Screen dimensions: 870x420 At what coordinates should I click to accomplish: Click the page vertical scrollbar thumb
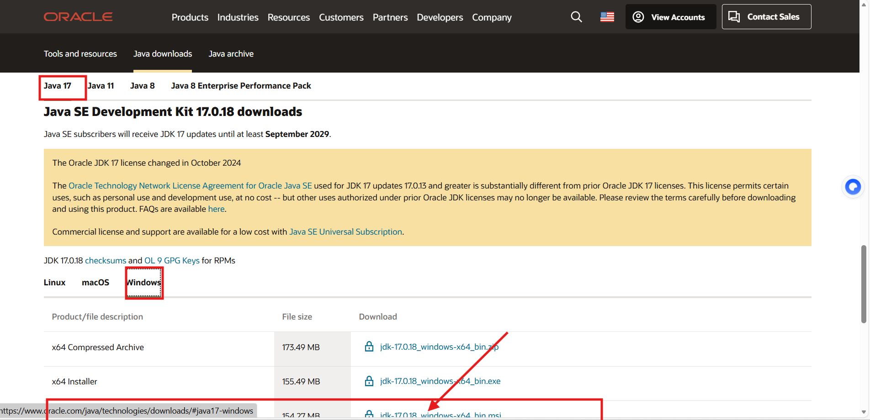tap(864, 284)
